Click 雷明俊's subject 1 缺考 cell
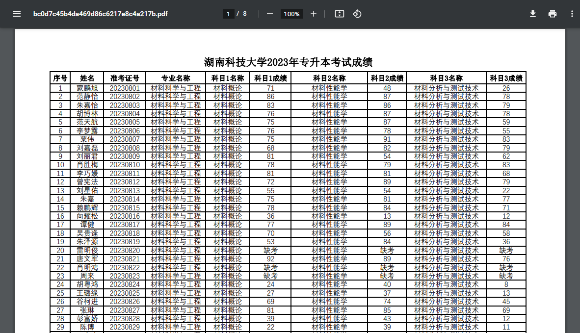Screen dimensions: 580x333 pos(270,250)
